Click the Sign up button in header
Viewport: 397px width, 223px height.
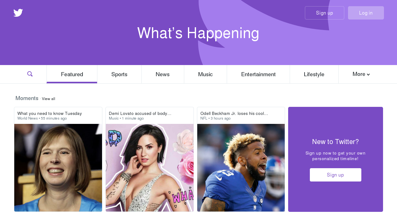point(324,13)
